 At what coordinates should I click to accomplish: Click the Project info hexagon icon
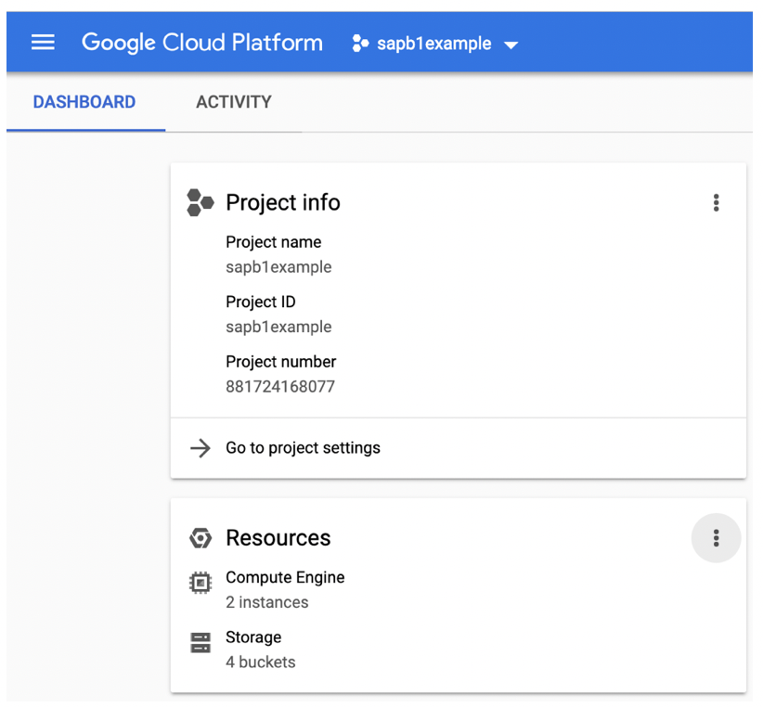point(200,202)
